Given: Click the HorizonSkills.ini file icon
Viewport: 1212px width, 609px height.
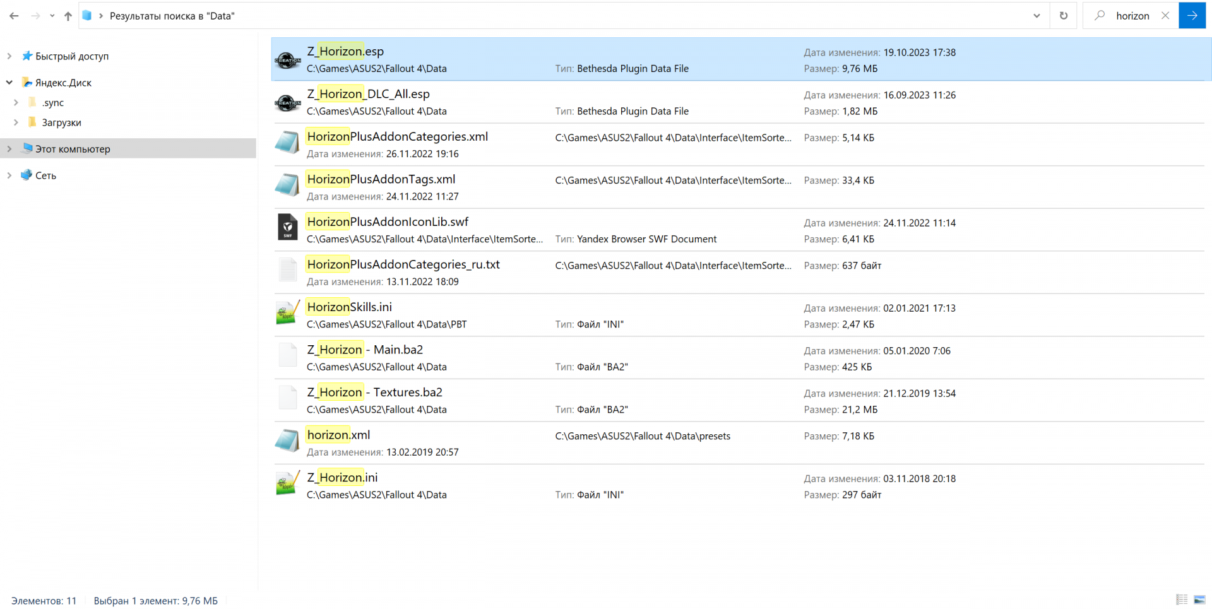Looking at the screenshot, I should 288,313.
